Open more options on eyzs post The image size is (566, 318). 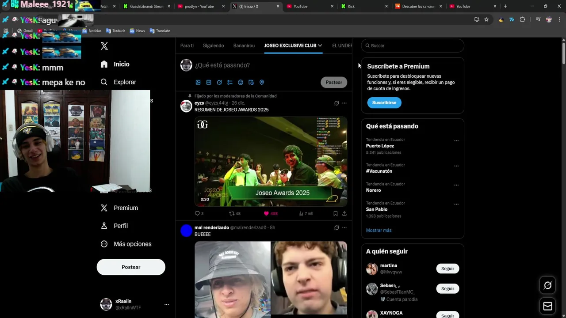coord(344,103)
